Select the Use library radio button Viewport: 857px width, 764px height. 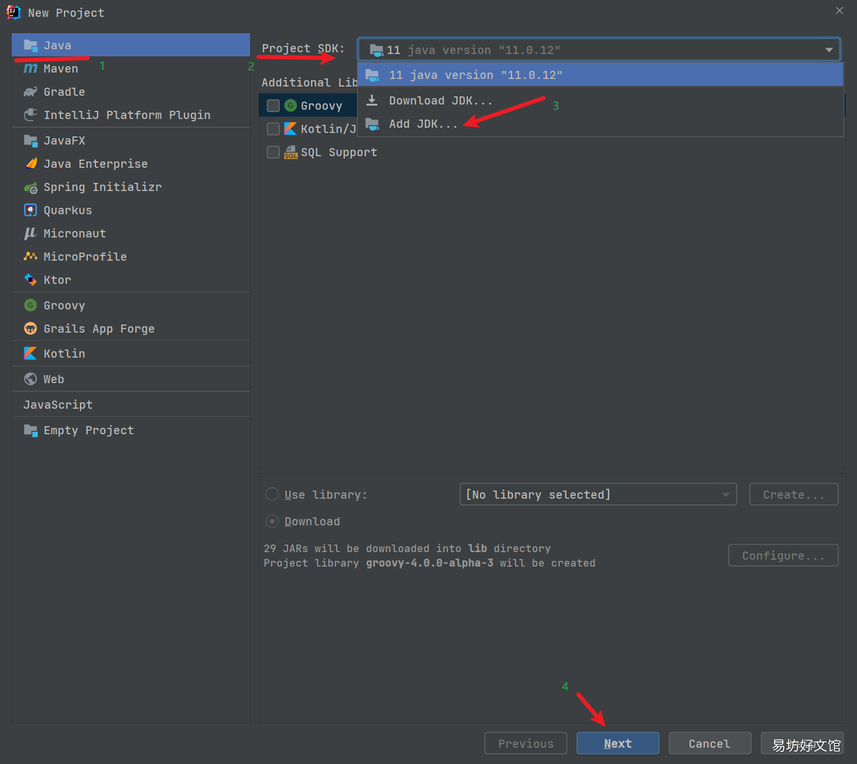pyautogui.click(x=272, y=494)
